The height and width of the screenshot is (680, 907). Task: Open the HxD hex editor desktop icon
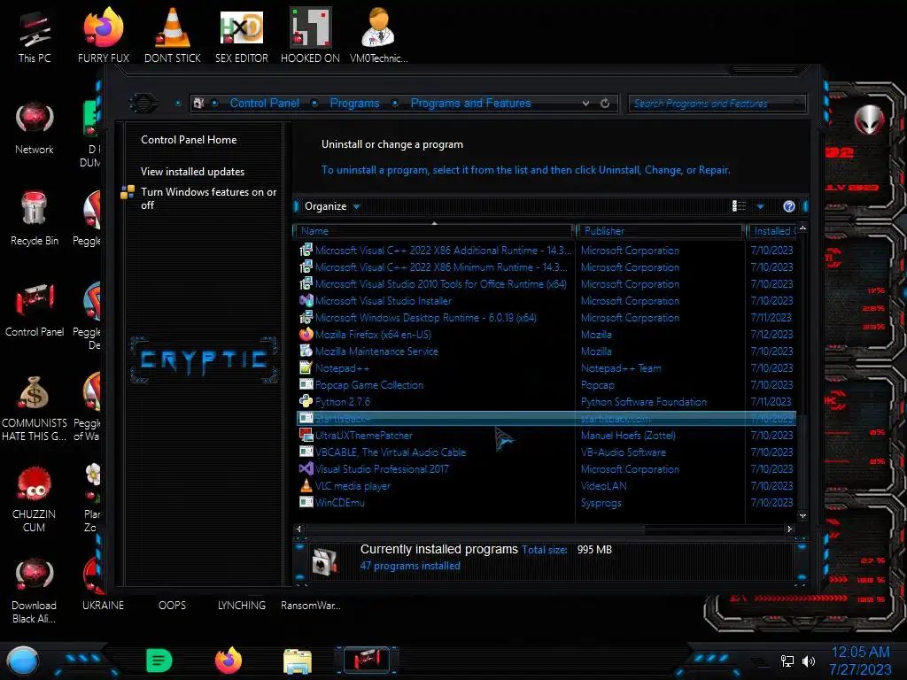(242, 35)
